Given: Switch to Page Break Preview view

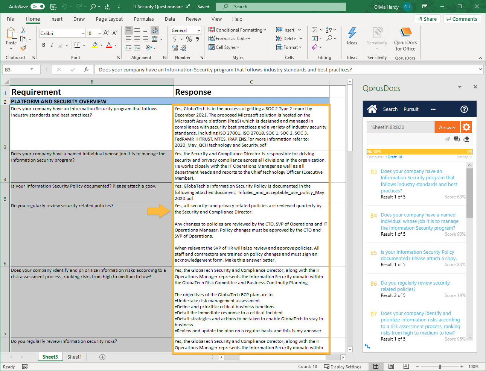Looking at the screenshot, I should click(x=406, y=366).
